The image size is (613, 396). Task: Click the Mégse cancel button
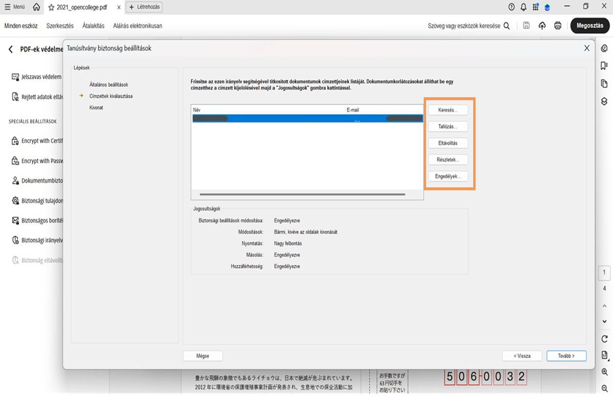[203, 356]
